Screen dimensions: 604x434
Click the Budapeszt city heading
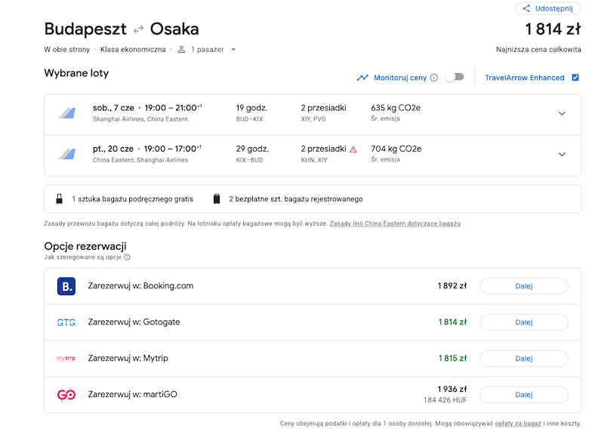(85, 29)
